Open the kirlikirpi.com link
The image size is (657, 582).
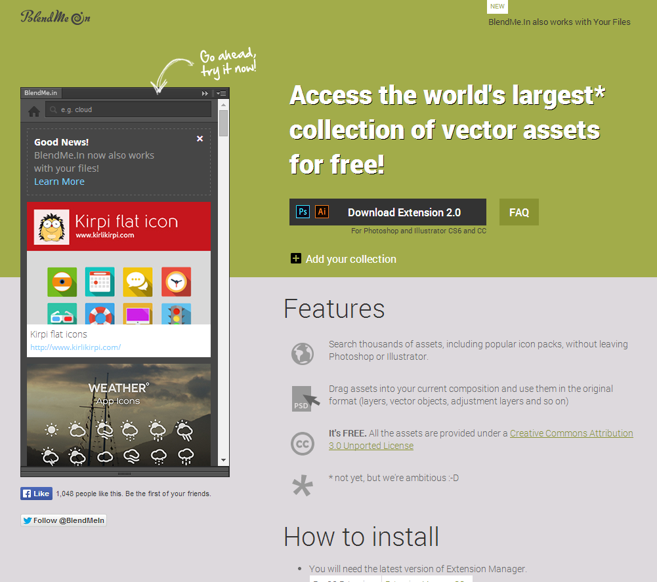coord(75,347)
